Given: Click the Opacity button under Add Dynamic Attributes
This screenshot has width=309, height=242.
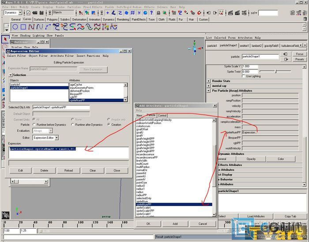Looking at the screenshot, I should point(251,159).
